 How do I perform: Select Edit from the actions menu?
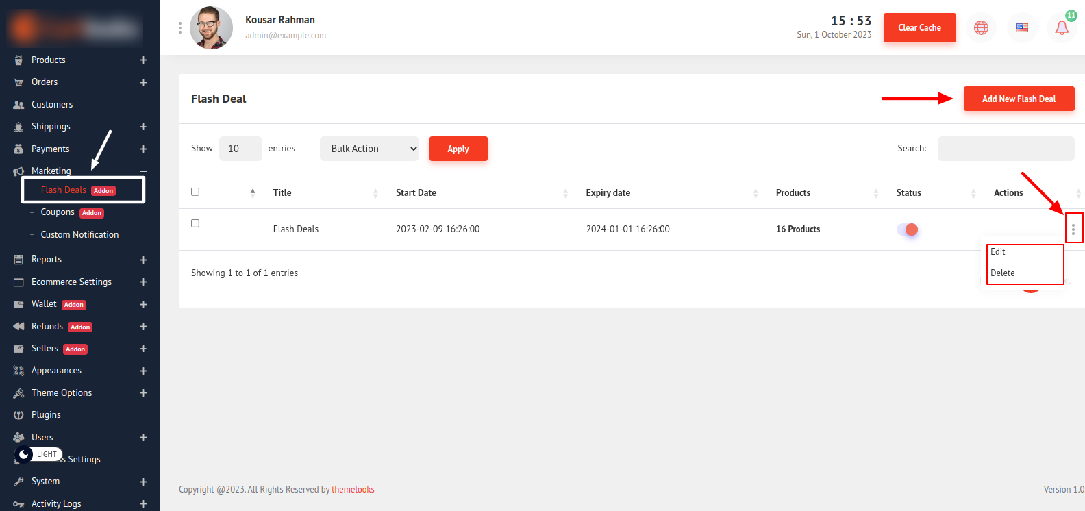(x=998, y=252)
